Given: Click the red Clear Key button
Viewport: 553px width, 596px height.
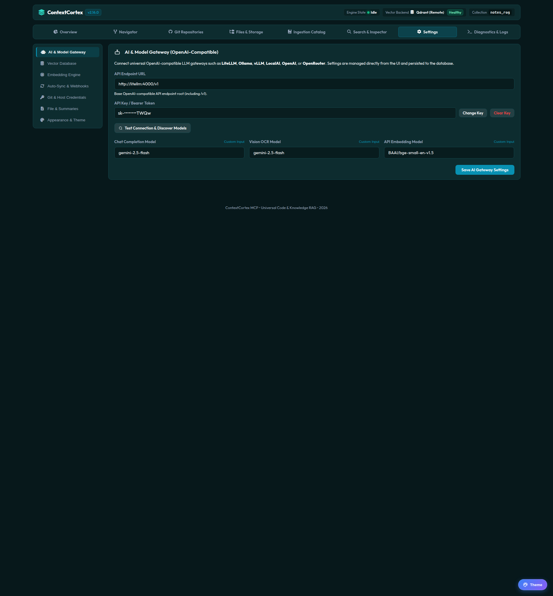Looking at the screenshot, I should pos(502,113).
